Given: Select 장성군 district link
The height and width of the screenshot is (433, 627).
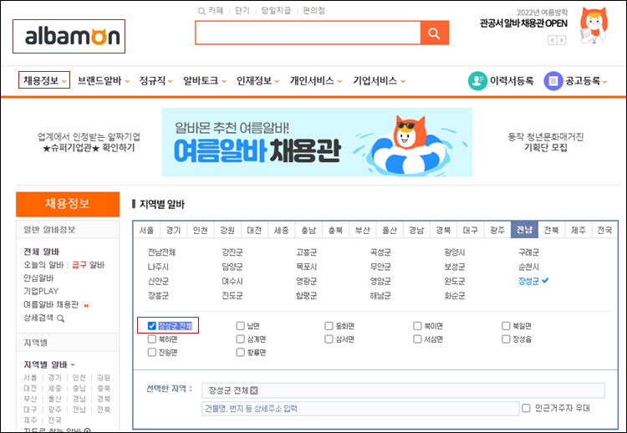Looking at the screenshot, I should click(528, 281).
